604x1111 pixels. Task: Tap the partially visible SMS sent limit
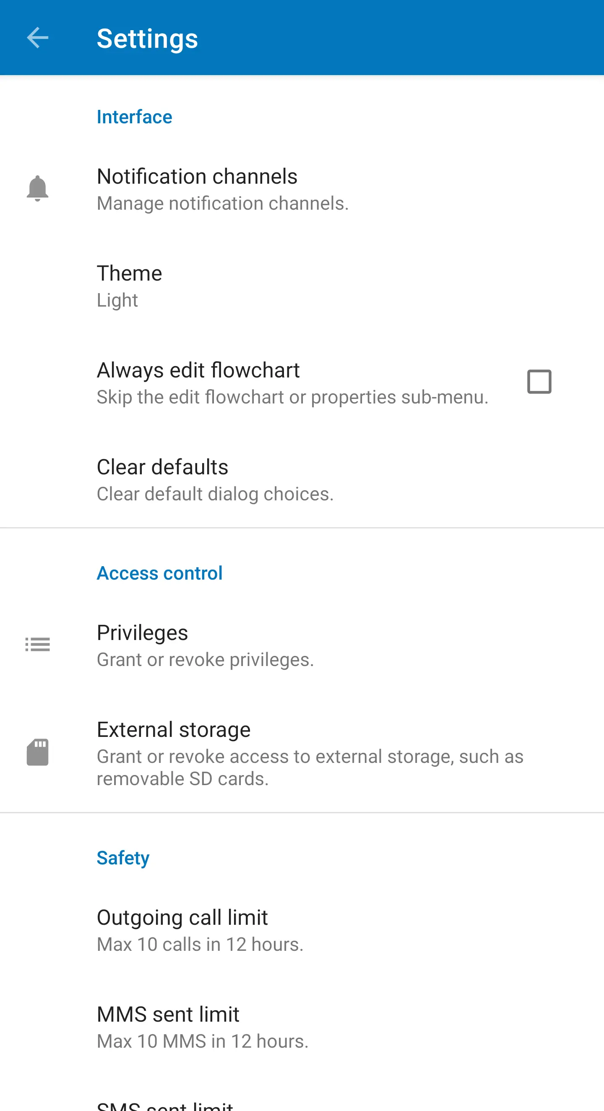click(165, 1105)
